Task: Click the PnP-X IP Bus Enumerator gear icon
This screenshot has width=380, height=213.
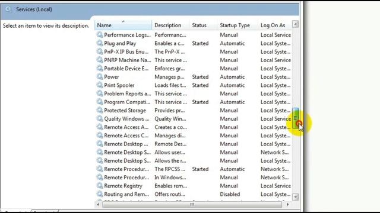Action: 100,51
